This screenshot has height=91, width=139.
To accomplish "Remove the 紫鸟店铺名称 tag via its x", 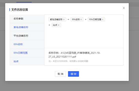I will (64, 20).
